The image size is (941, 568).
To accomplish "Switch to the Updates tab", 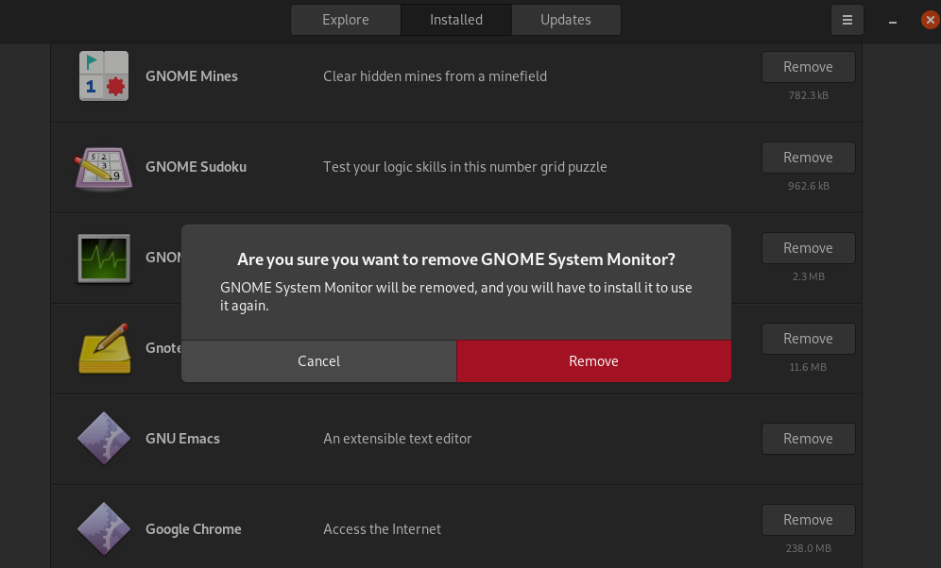I will click(566, 20).
